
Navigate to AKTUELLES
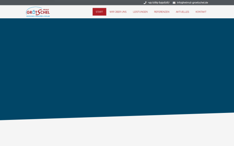183,12
